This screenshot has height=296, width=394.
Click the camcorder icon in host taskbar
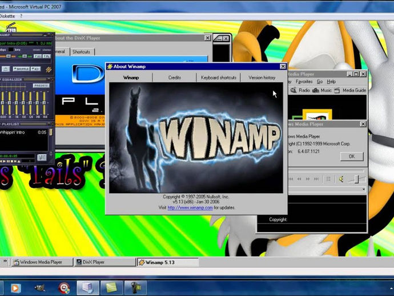click(135, 288)
